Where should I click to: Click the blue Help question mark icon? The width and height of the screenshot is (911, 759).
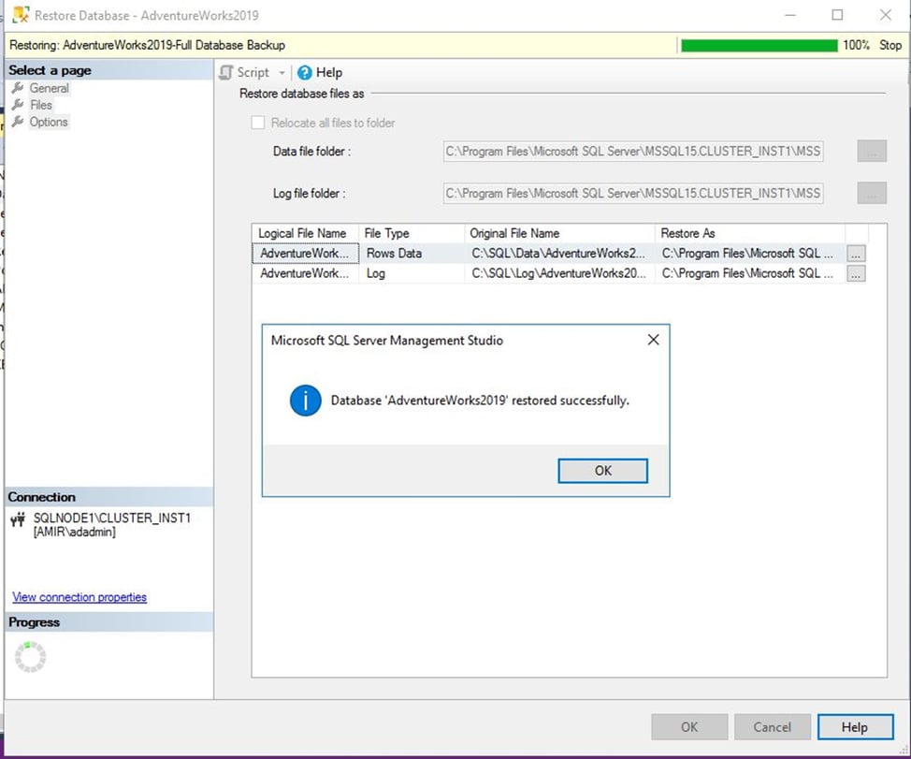point(304,72)
